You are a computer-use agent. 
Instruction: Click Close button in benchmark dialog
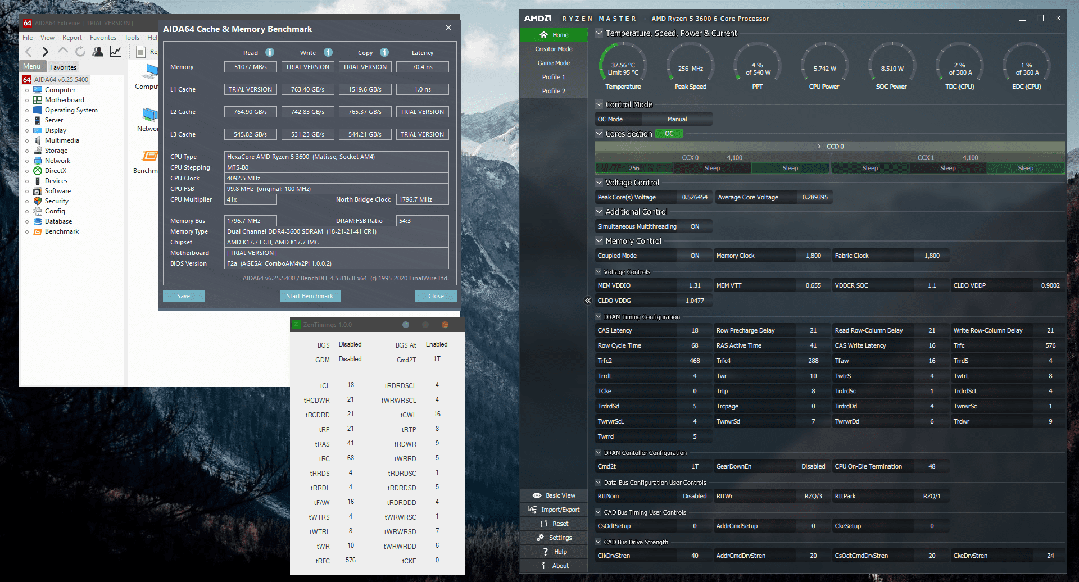[x=436, y=296]
